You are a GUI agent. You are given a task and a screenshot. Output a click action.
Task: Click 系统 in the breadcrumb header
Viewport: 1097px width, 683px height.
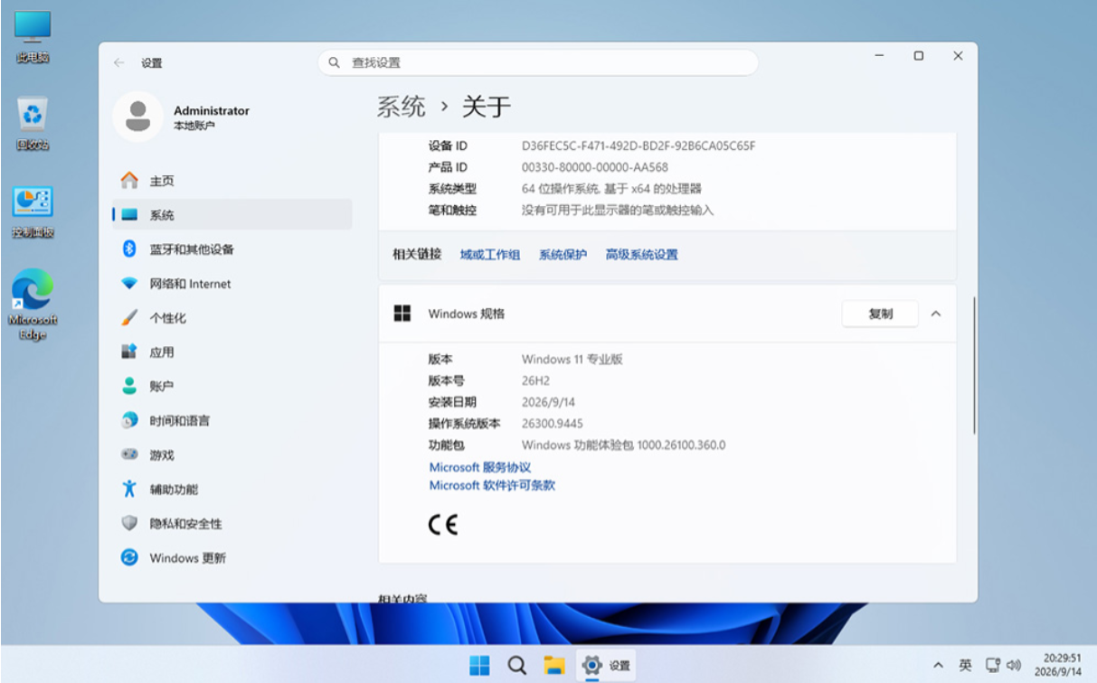coord(401,107)
